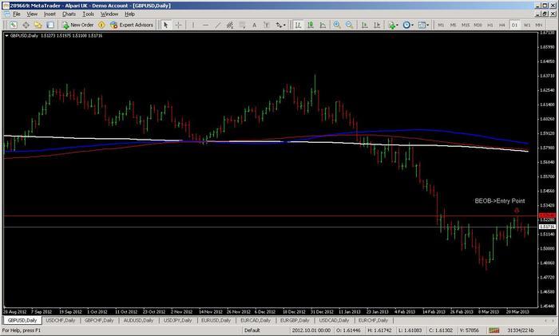559x336 pixels.
Task: Draw a vertical line tool
Action: click(x=193, y=25)
